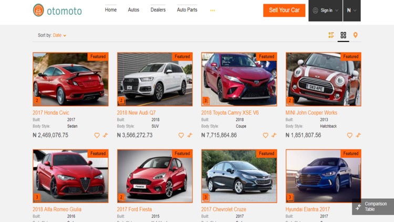Open Hyundai Elantra 2017 title link
394x222 pixels.
[307, 209]
